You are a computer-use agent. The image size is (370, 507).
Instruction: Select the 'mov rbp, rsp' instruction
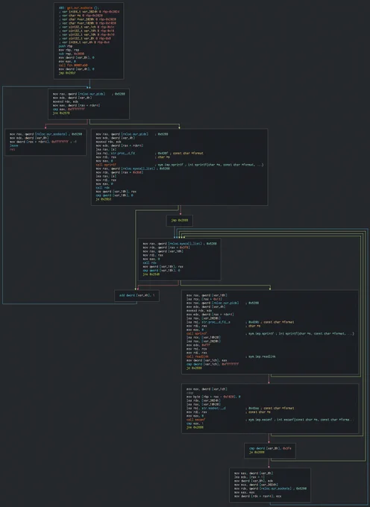(69, 50)
